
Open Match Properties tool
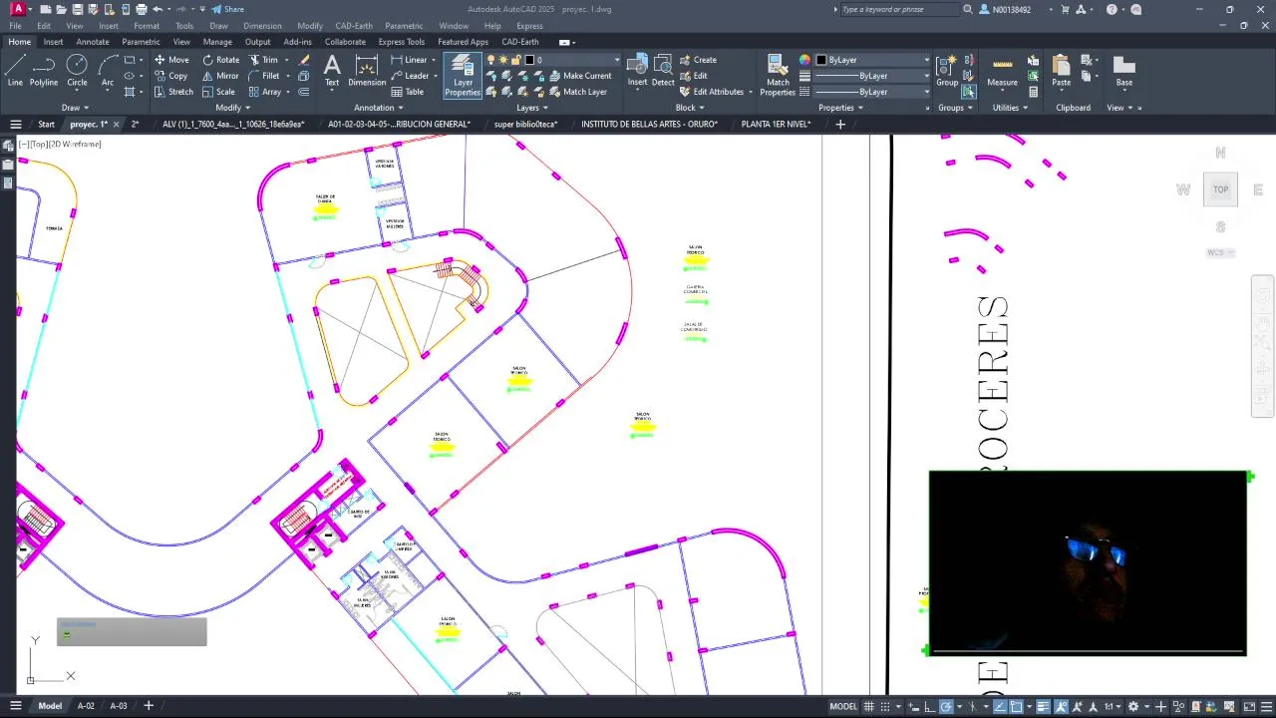point(778,76)
